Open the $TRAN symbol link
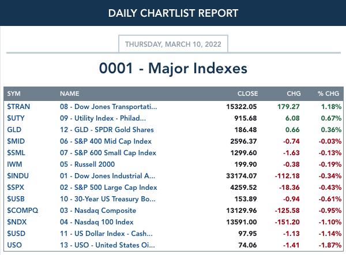The width and height of the screenshot is (346, 255). [x=18, y=107]
